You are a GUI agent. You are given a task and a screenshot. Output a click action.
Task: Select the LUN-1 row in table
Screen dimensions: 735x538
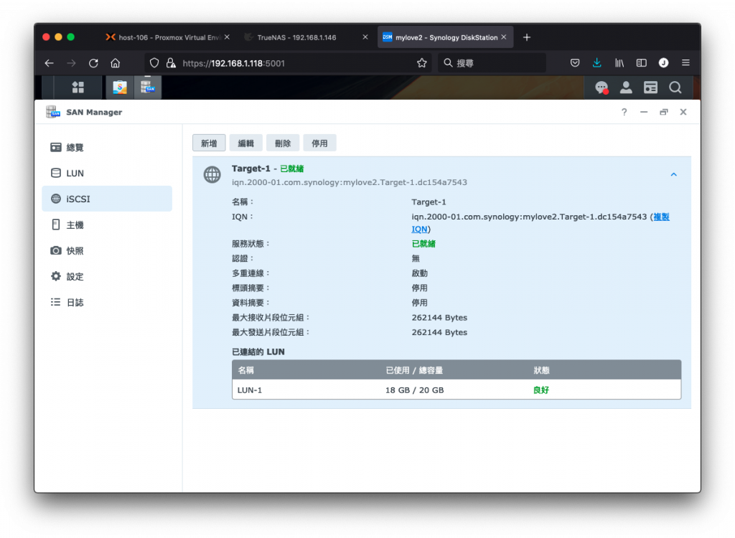pos(456,390)
